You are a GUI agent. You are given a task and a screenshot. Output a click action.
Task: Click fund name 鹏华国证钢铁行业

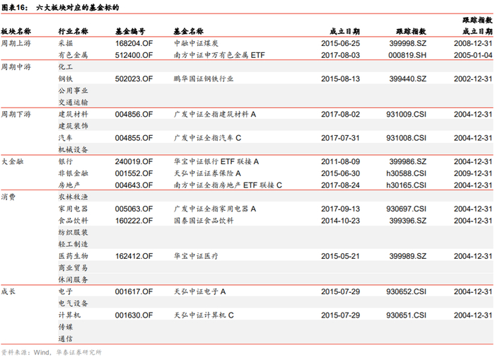[x=204, y=79]
